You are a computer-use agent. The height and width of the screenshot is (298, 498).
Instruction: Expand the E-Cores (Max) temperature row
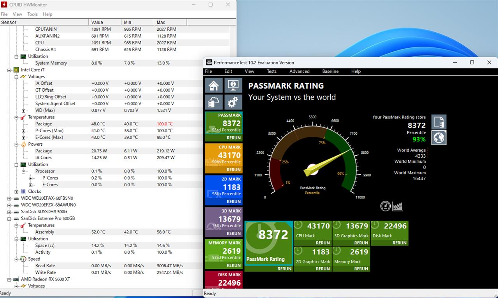point(23,138)
